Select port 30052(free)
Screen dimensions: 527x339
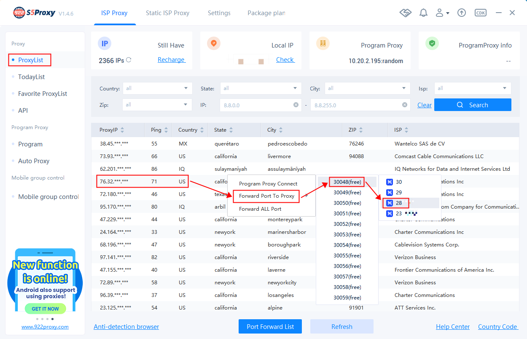347,224
